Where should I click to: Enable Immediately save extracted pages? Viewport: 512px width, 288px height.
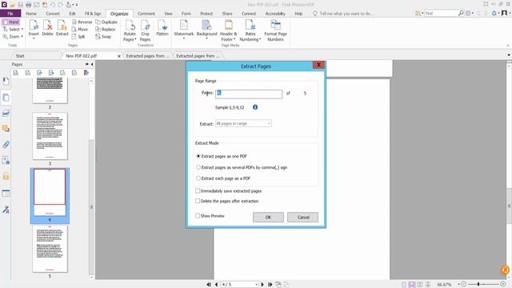[x=198, y=190]
